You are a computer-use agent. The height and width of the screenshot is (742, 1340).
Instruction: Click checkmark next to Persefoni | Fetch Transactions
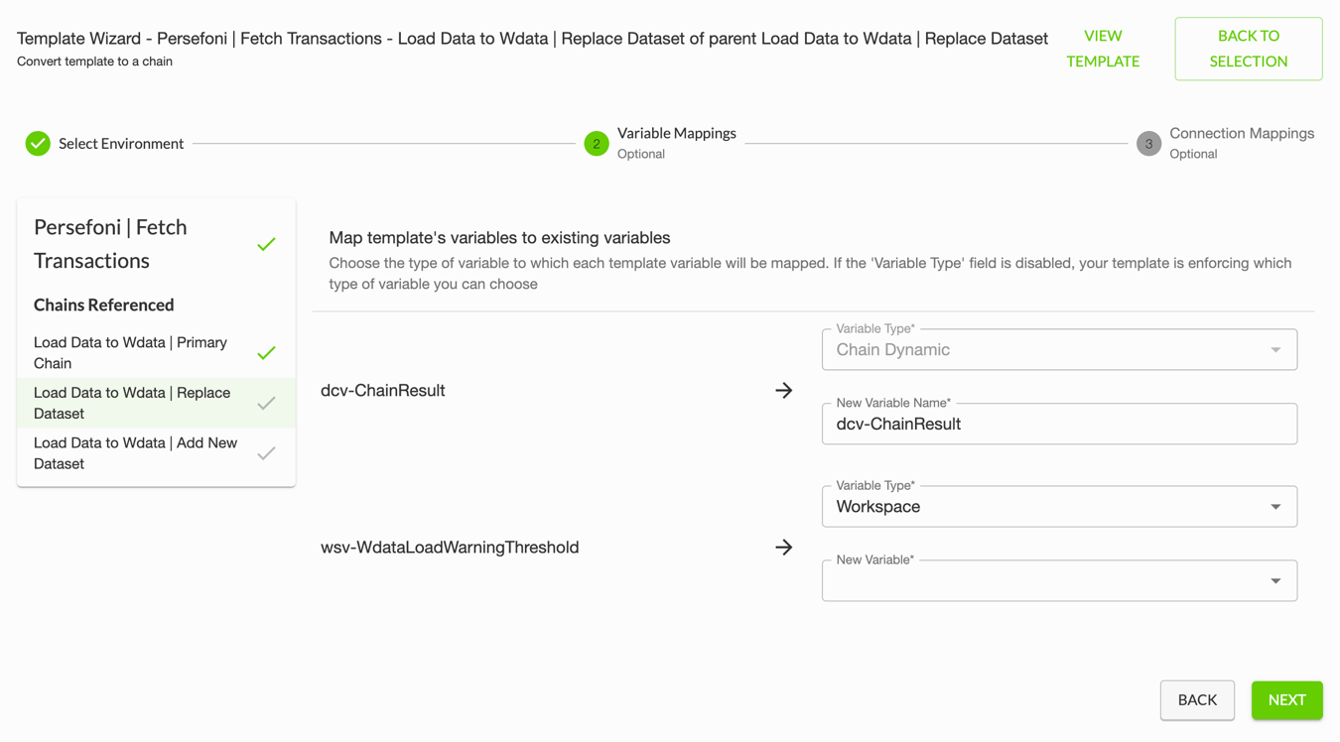coord(266,244)
